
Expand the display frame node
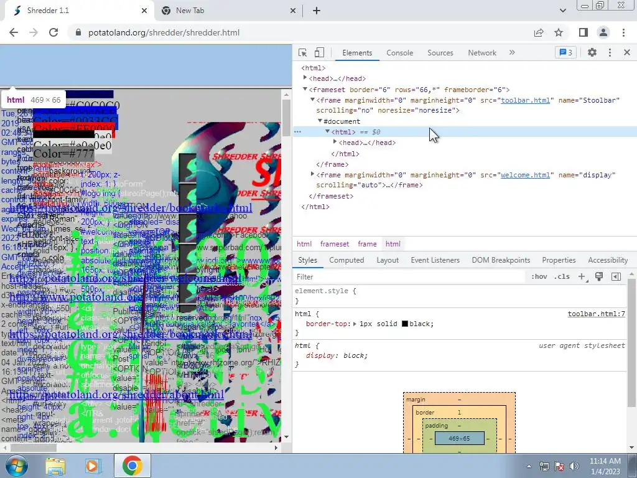point(312,174)
